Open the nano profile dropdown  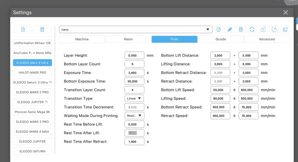[136, 29]
